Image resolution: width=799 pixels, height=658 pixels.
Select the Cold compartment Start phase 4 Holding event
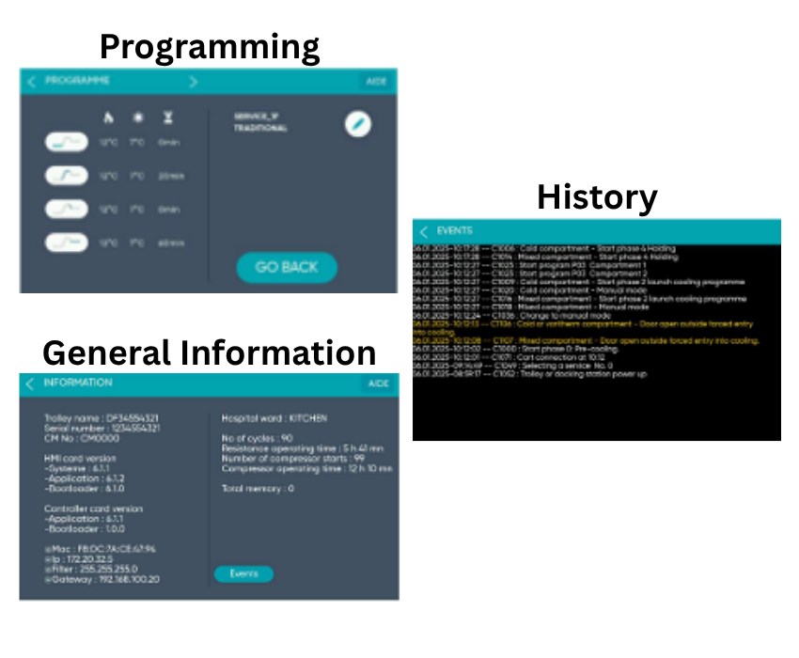click(x=543, y=249)
